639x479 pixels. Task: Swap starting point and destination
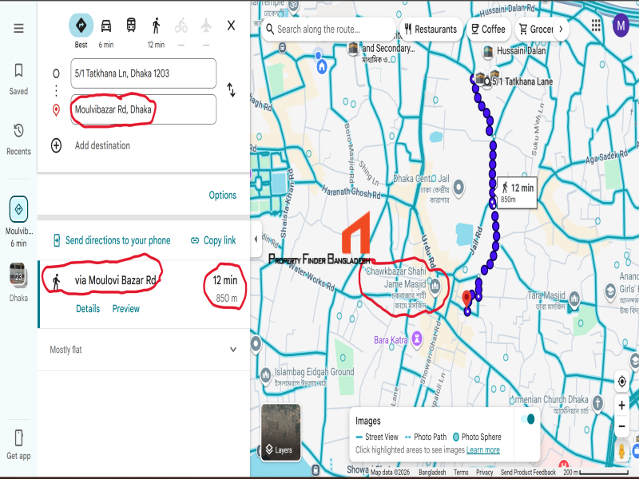pyautogui.click(x=231, y=89)
